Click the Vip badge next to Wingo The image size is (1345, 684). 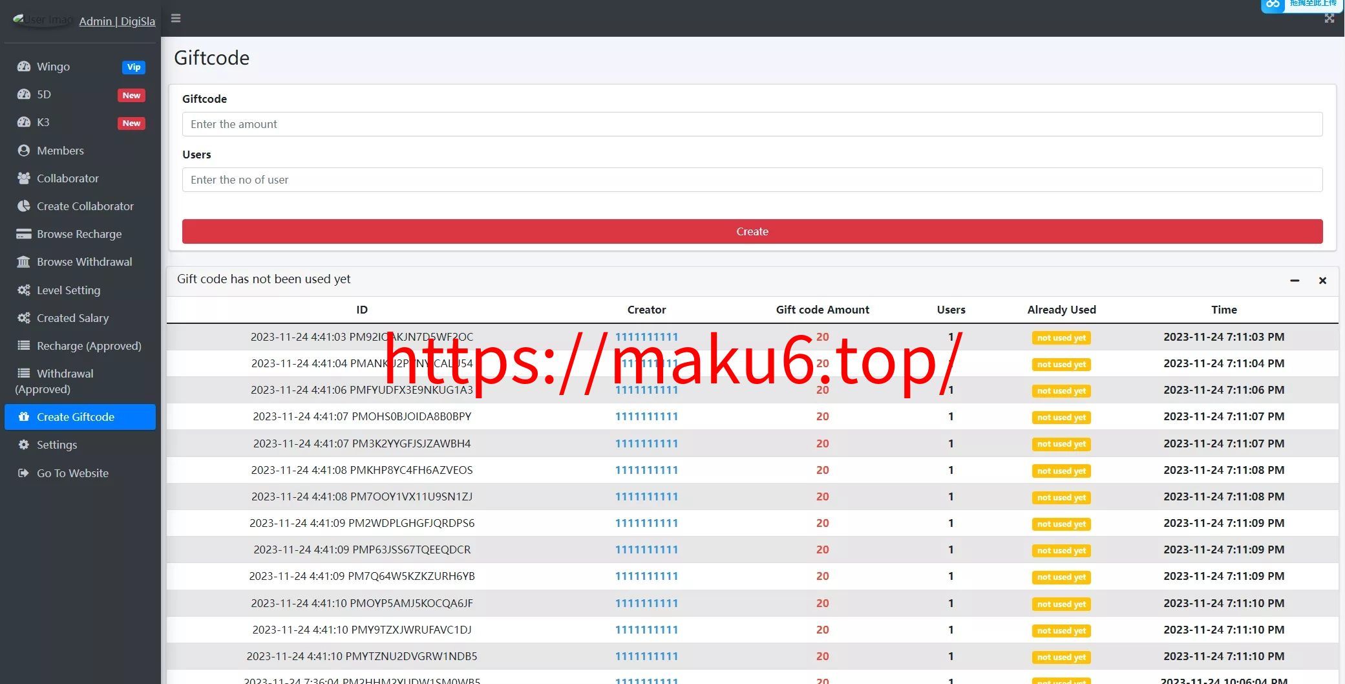point(134,67)
